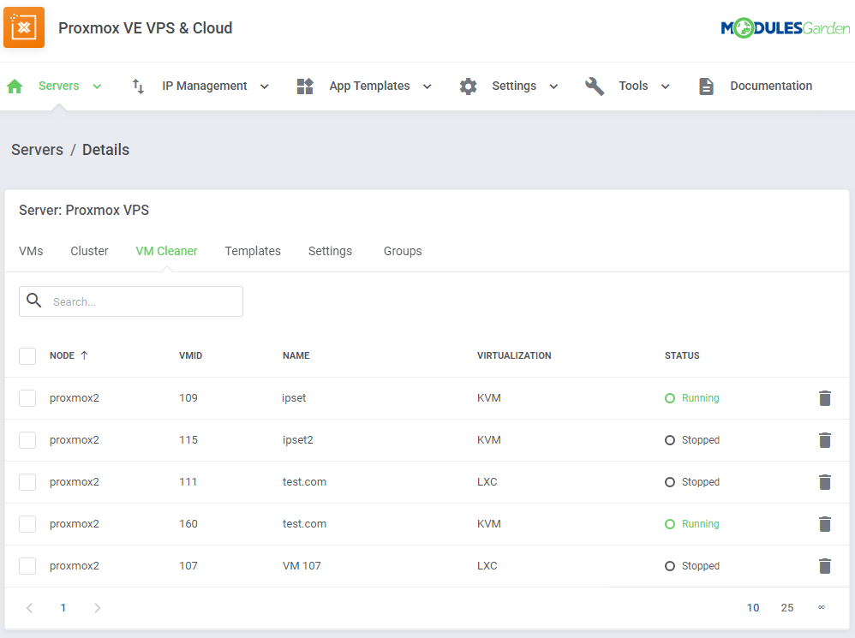Viewport: 855px width, 638px height.
Task: Click trash icon for VM 160
Action: [x=825, y=524]
